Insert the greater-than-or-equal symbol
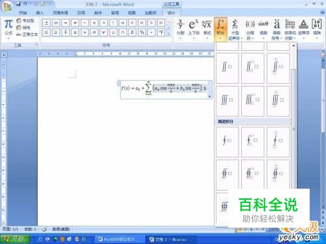The width and height of the screenshot is (326, 244). pyautogui.click(x=56, y=33)
